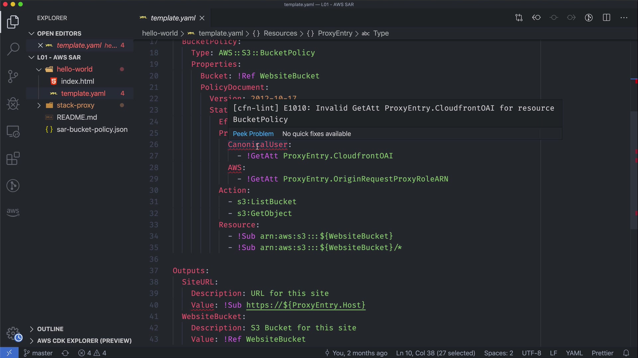Open the AWS Toolkit panel
638x358 pixels.
13,212
